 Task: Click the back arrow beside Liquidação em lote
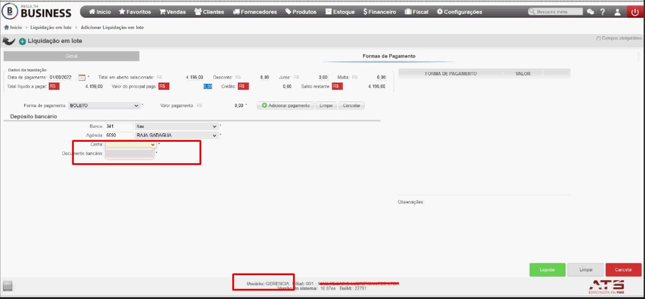9,41
